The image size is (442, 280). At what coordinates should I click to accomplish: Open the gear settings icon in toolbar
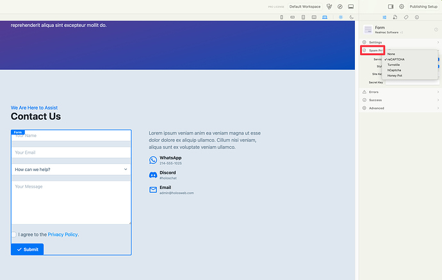click(402, 6)
